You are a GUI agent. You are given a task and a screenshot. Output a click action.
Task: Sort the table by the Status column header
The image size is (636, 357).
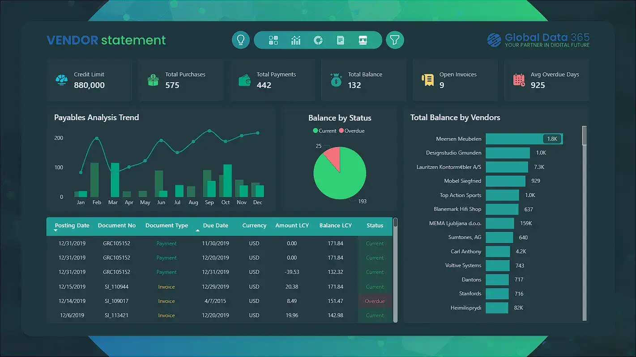pyautogui.click(x=375, y=226)
